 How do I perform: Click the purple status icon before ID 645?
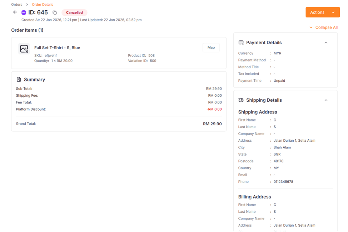coord(24,12)
